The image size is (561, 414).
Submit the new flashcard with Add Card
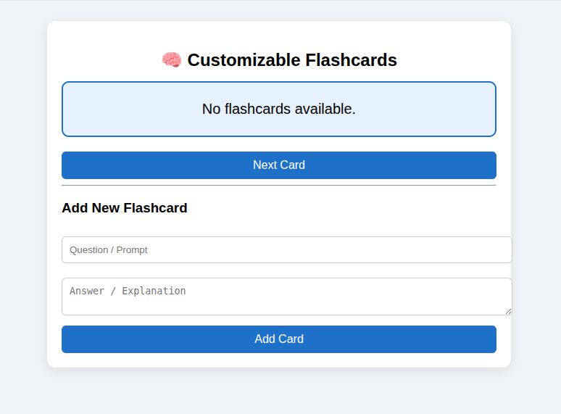click(279, 339)
